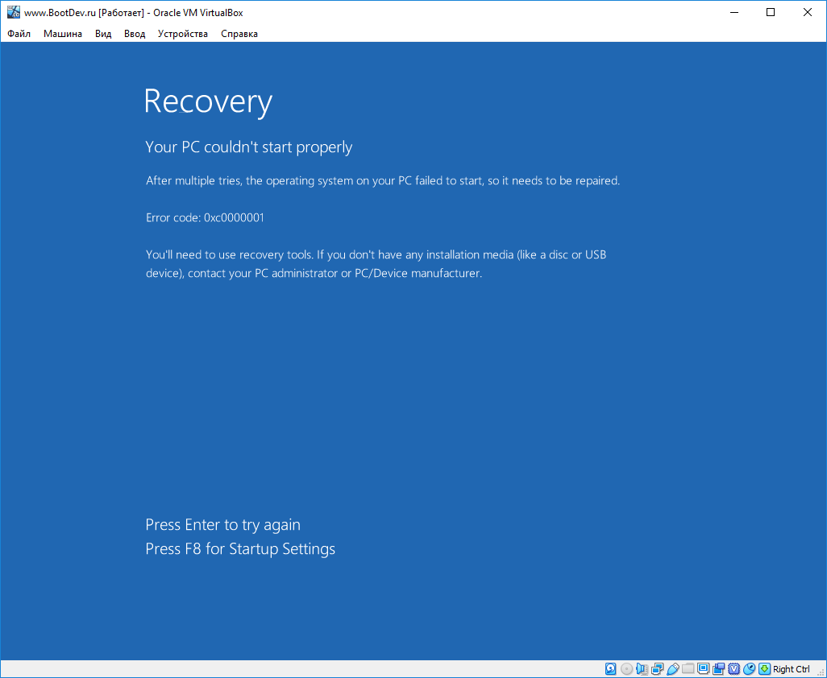
Task: Open the Файл menu
Action: [x=19, y=34]
